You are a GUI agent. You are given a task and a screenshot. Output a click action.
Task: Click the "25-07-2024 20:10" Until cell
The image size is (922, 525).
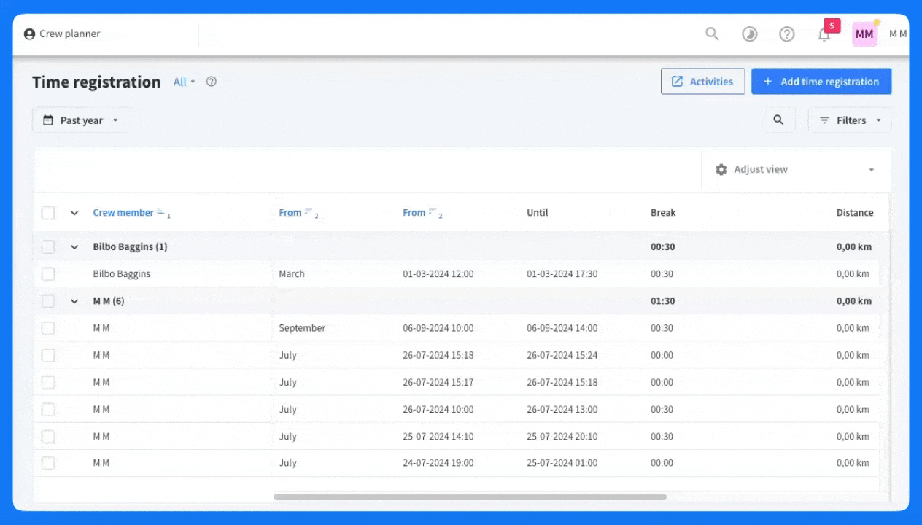tap(562, 436)
